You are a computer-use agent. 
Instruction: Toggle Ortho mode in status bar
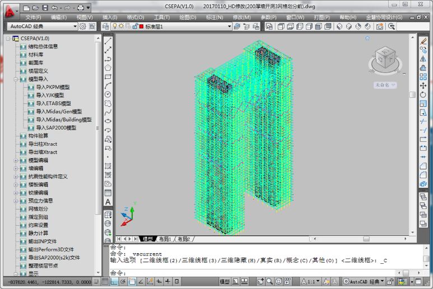coord(114,281)
